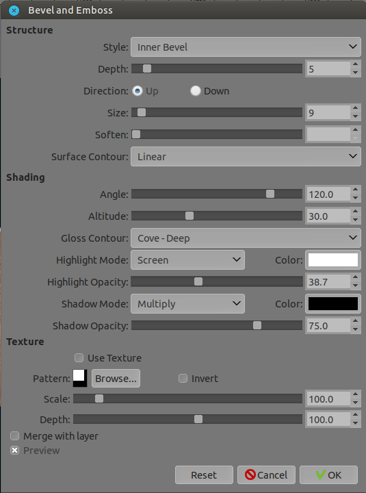This screenshot has height=493, width=366.
Task: Decrease Angle with down arrow
Action: pos(356,198)
